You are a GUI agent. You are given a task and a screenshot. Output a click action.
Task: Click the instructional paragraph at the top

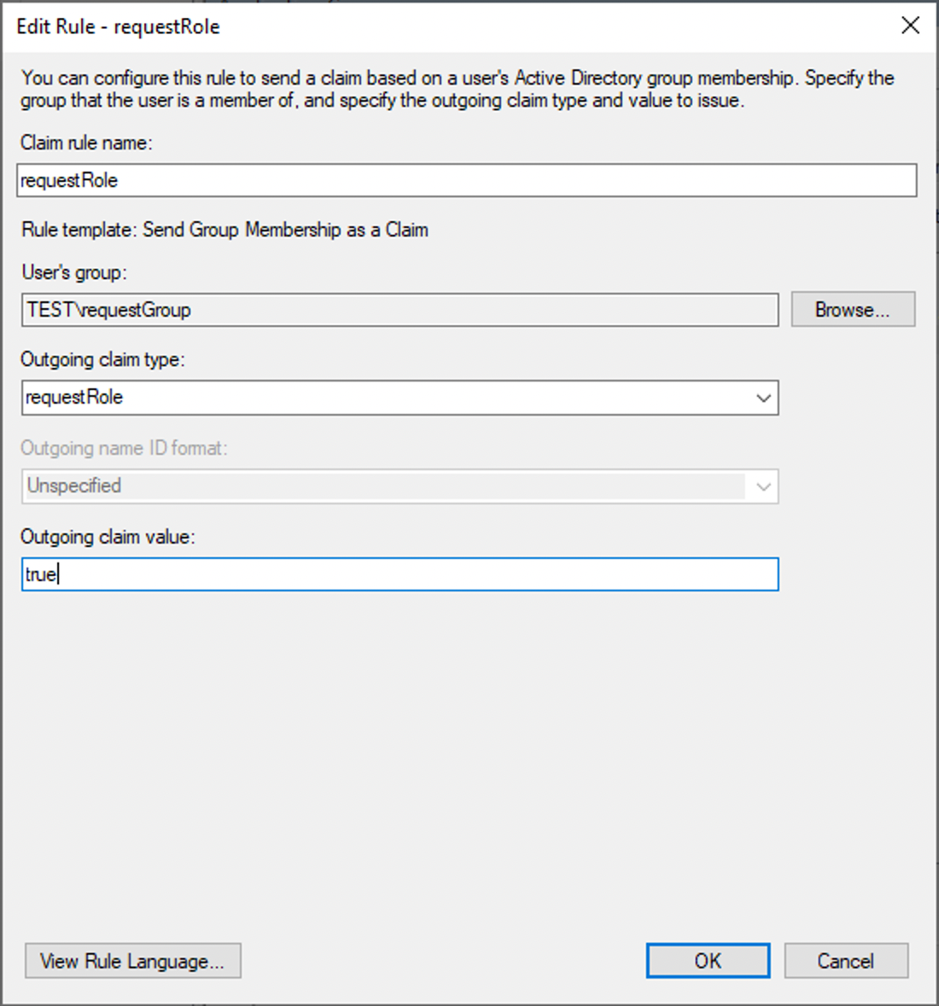tap(457, 90)
